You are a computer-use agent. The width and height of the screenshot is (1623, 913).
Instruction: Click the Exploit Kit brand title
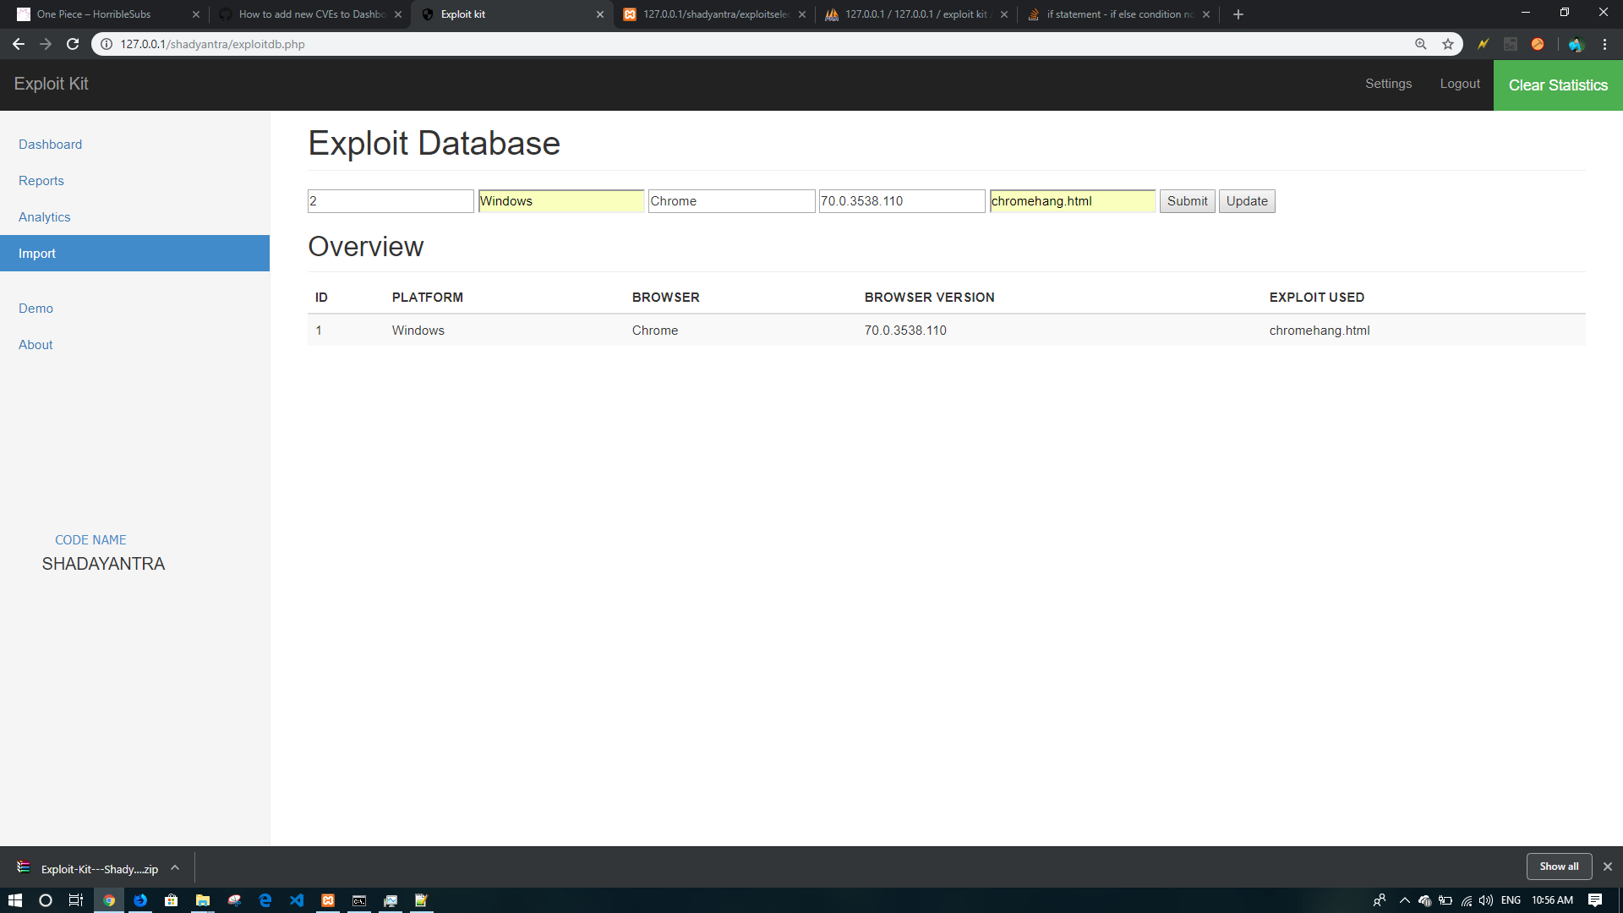51,84
